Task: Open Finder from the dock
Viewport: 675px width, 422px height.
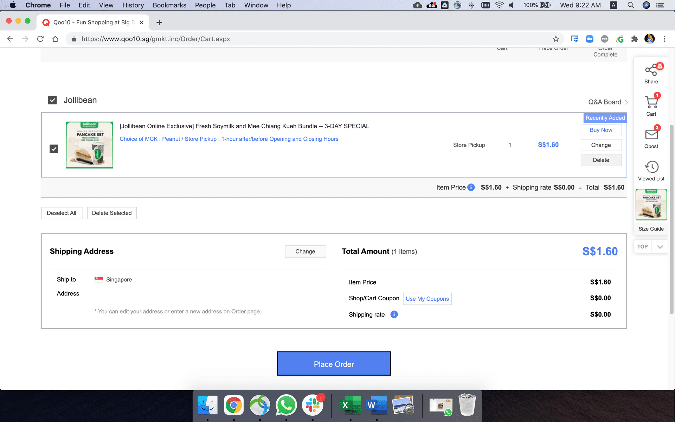Action: 207,405
